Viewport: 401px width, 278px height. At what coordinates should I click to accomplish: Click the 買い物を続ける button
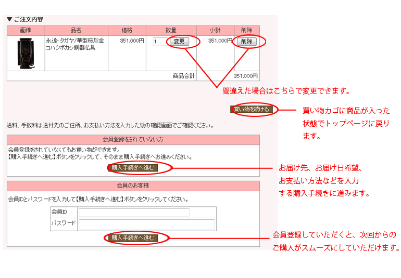point(252,109)
